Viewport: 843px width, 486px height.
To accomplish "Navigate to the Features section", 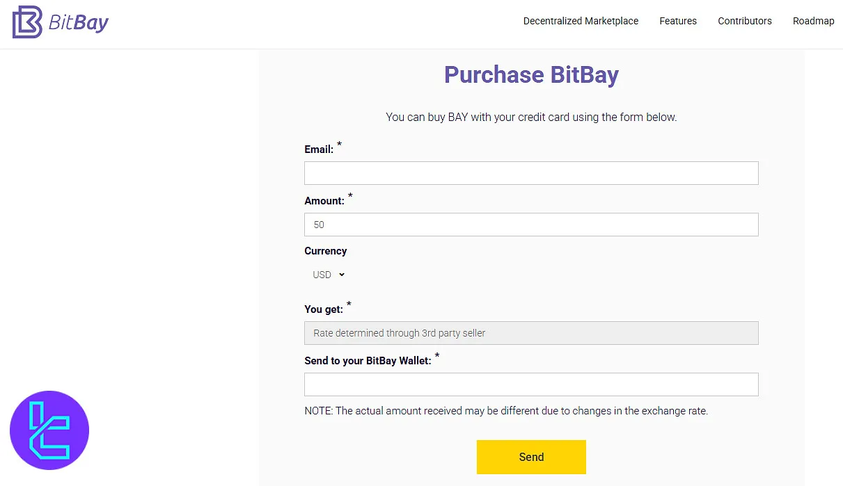I will pyautogui.click(x=677, y=21).
